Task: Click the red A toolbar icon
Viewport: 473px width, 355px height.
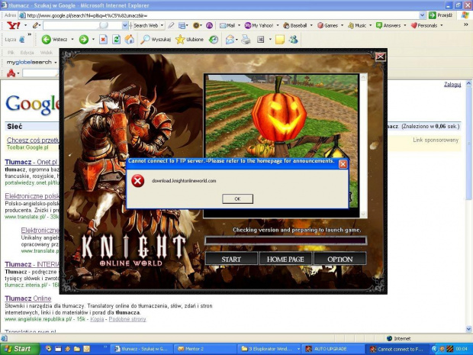Action: (11, 73)
